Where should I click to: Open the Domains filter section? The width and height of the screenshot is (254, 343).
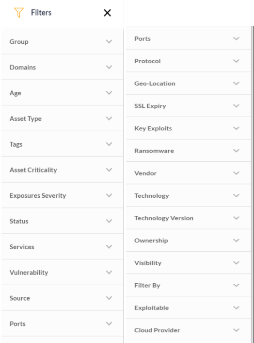point(63,67)
